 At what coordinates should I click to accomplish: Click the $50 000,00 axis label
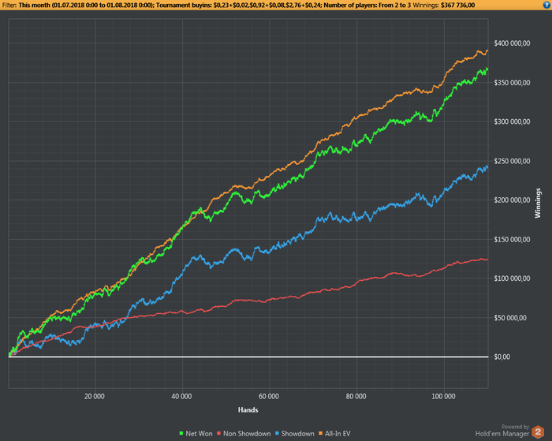(510, 318)
